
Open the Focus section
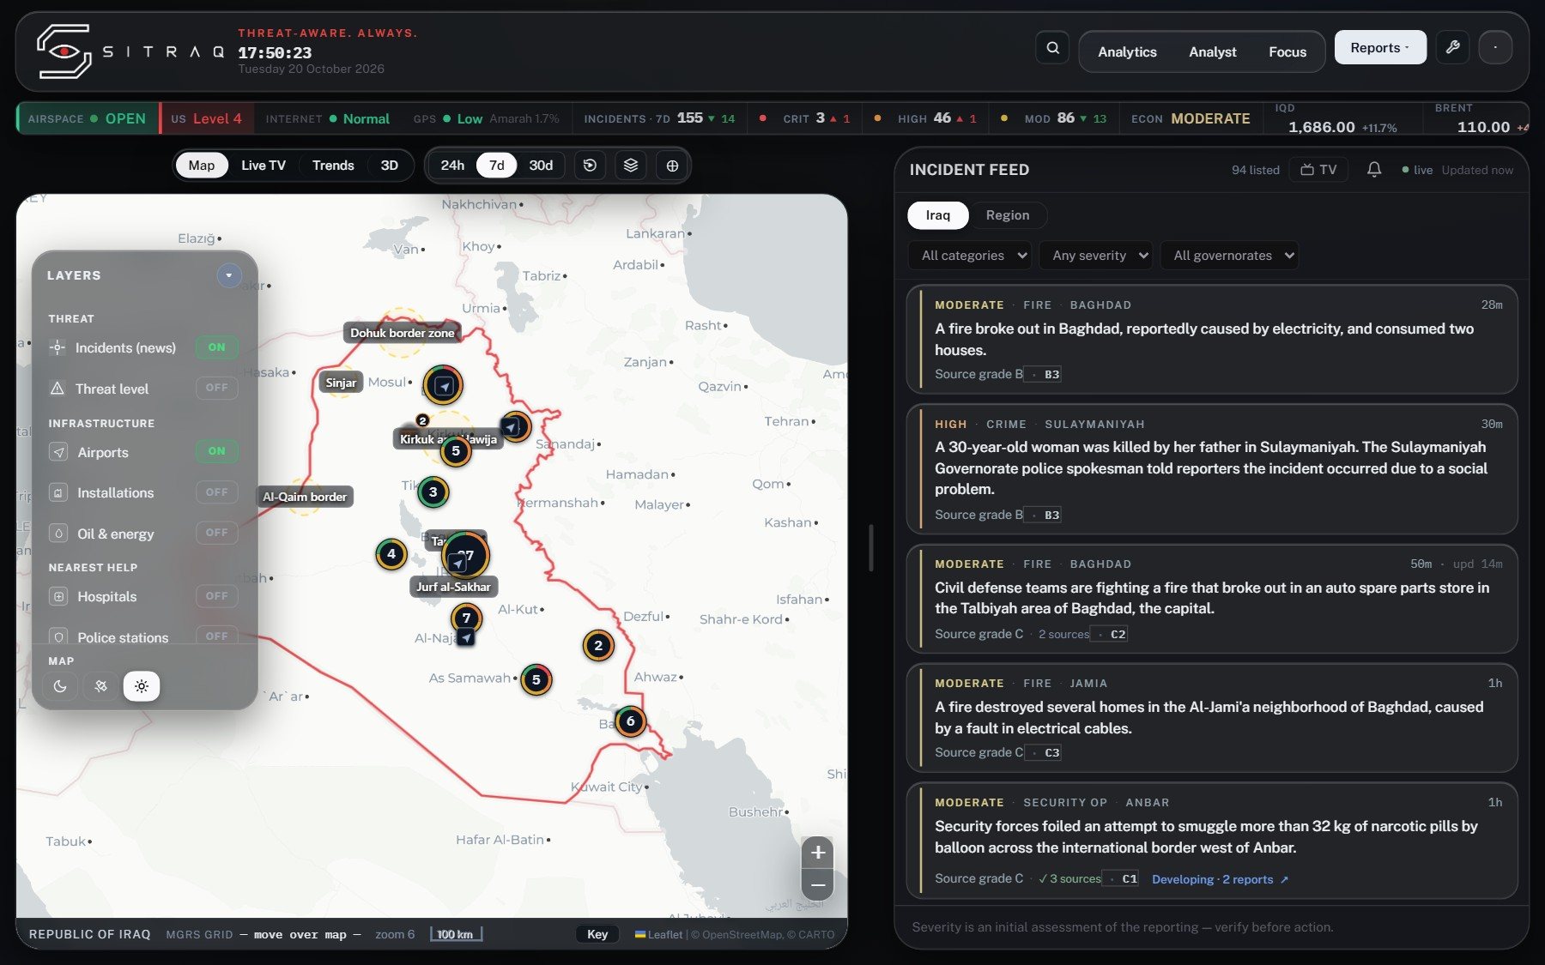1287,52
